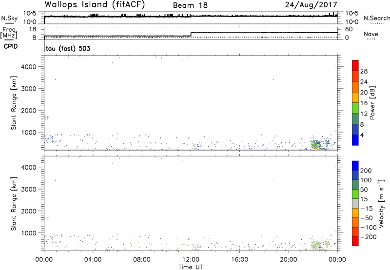
Task: Pick the blue top Velocity swatch above 200
Action: tap(355, 166)
